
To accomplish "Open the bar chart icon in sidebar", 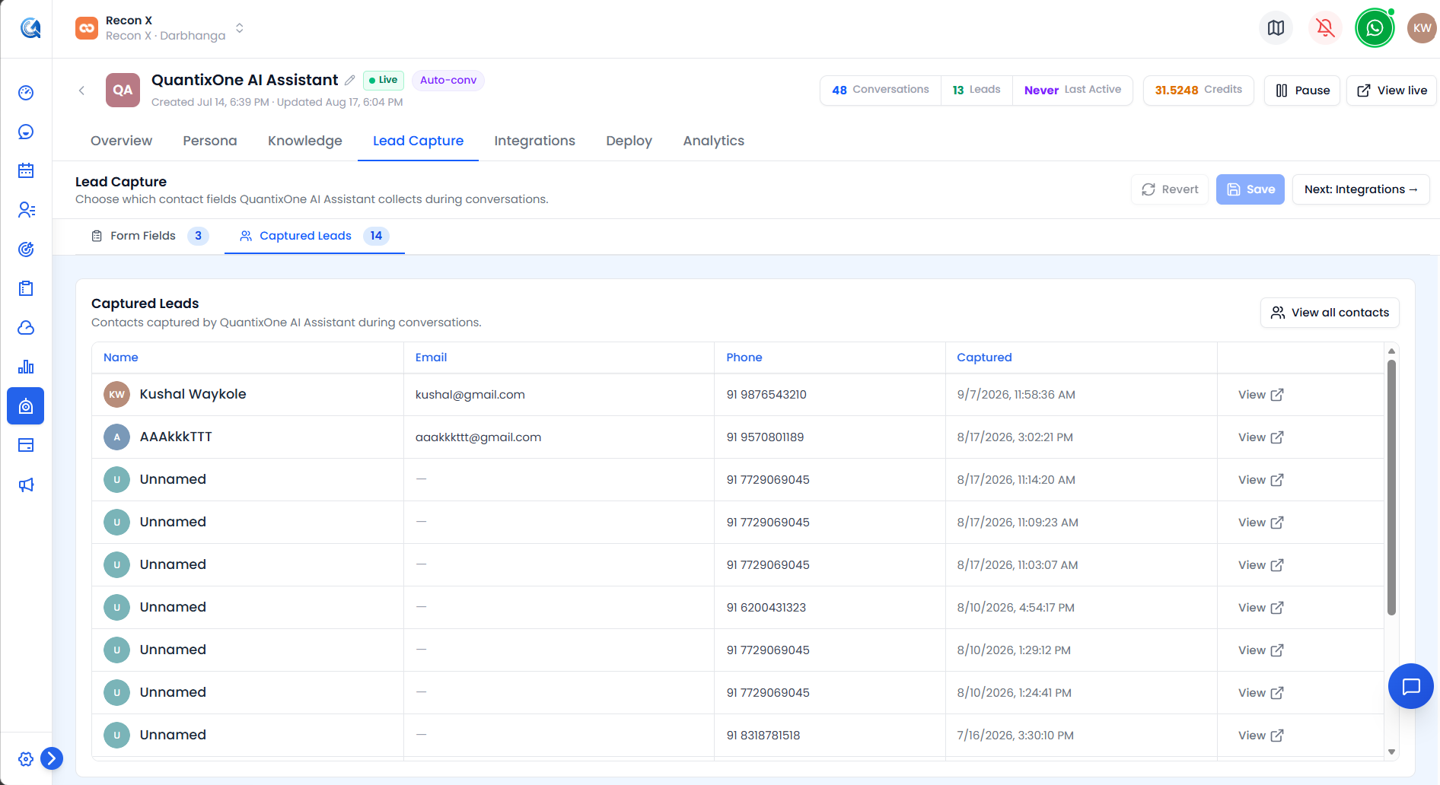I will pos(26,367).
